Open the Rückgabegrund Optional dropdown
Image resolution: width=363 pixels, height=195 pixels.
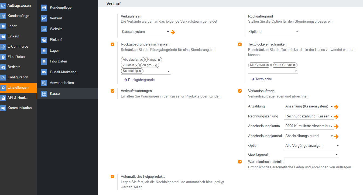273,32
